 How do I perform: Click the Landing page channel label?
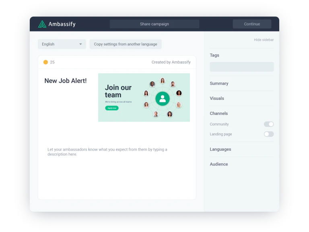221,134
